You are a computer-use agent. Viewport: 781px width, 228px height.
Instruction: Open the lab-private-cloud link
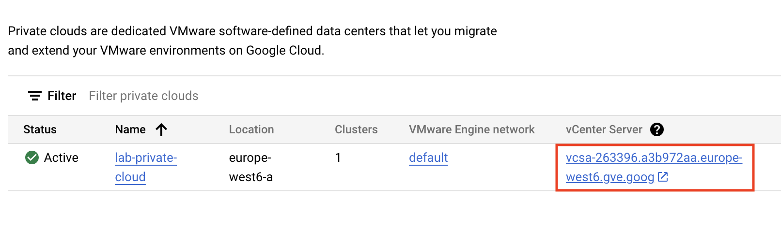coord(146,167)
